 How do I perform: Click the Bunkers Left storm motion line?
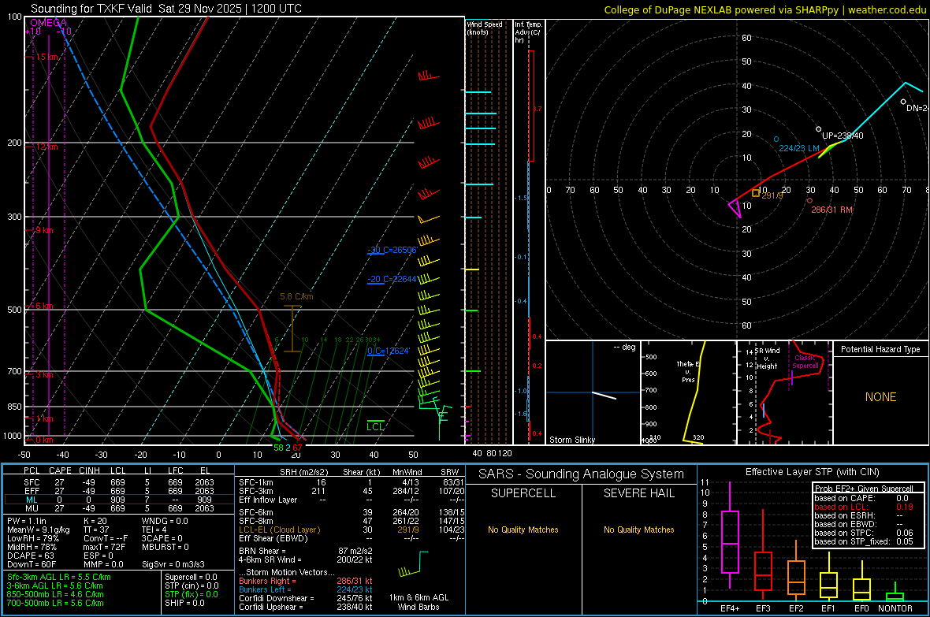pyautogui.click(x=306, y=589)
